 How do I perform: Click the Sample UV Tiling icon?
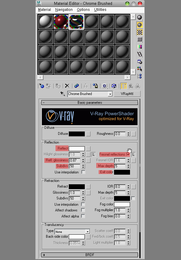140,40
